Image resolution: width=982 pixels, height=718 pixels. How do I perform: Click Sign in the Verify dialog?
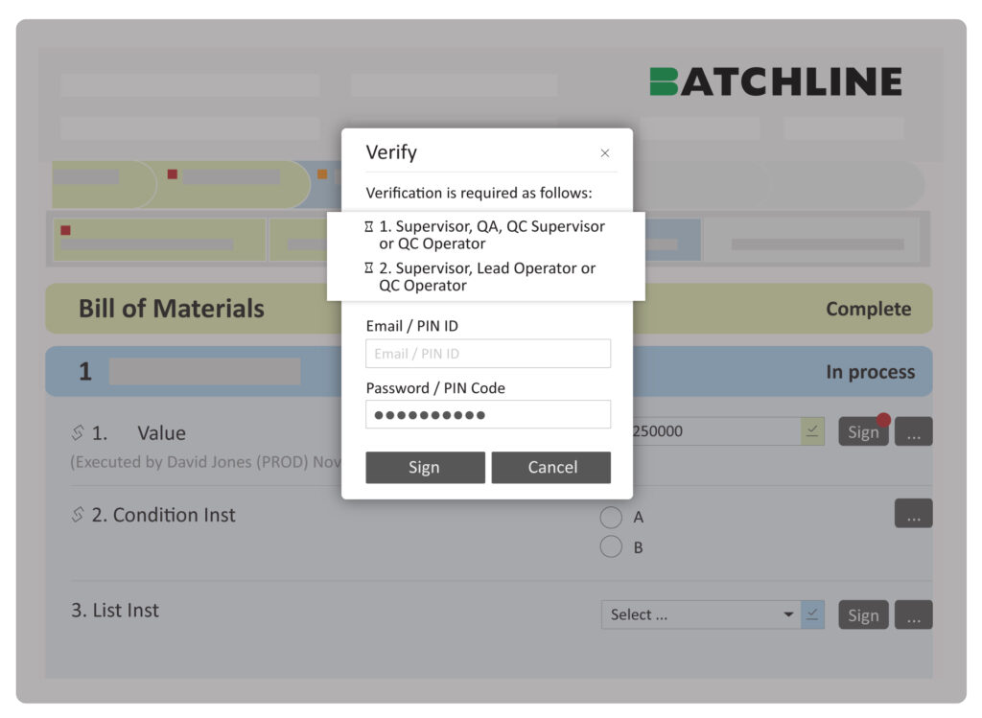425,467
